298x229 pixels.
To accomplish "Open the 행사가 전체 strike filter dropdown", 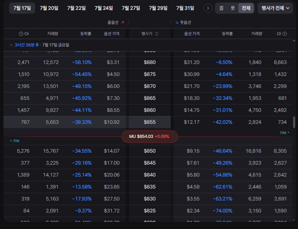I will pyautogui.click(x=275, y=8).
